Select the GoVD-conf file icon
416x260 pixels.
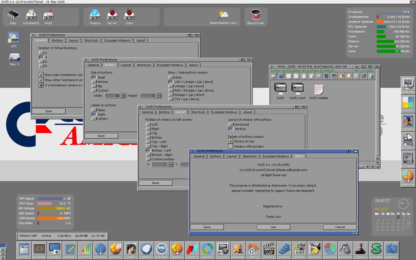[297, 89]
